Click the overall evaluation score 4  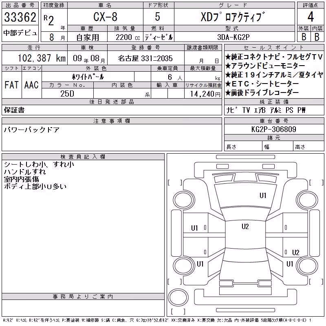tap(311, 17)
